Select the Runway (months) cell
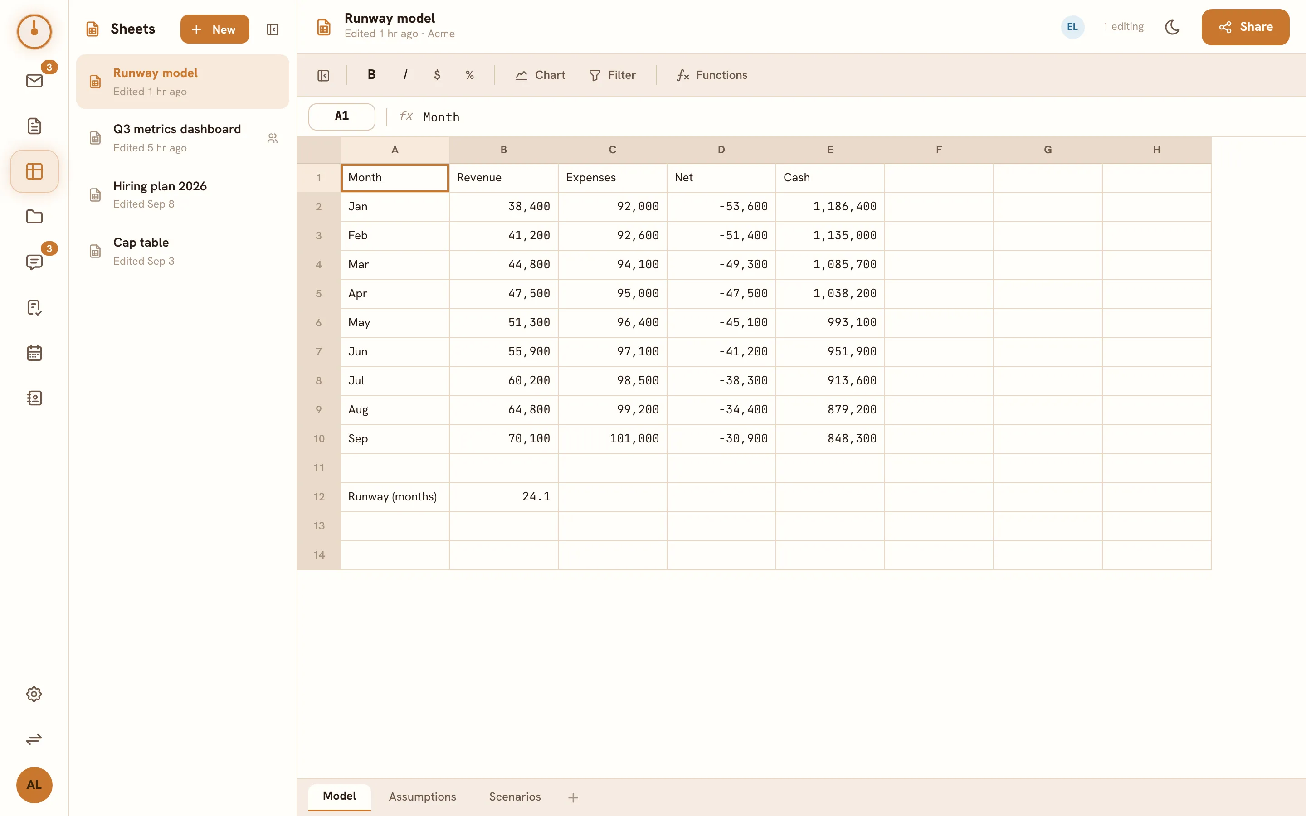 [395, 497]
